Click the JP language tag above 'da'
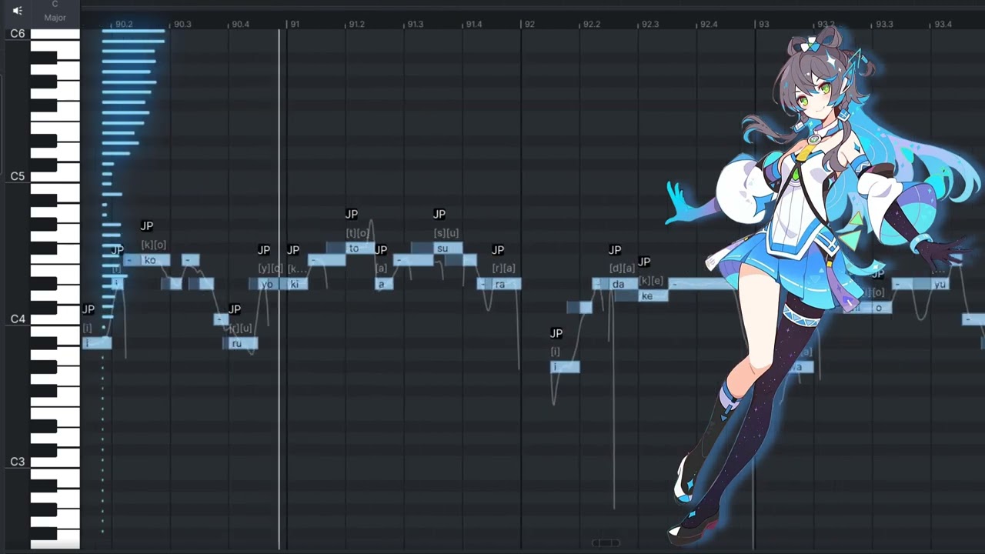The width and height of the screenshot is (985, 554). point(615,250)
